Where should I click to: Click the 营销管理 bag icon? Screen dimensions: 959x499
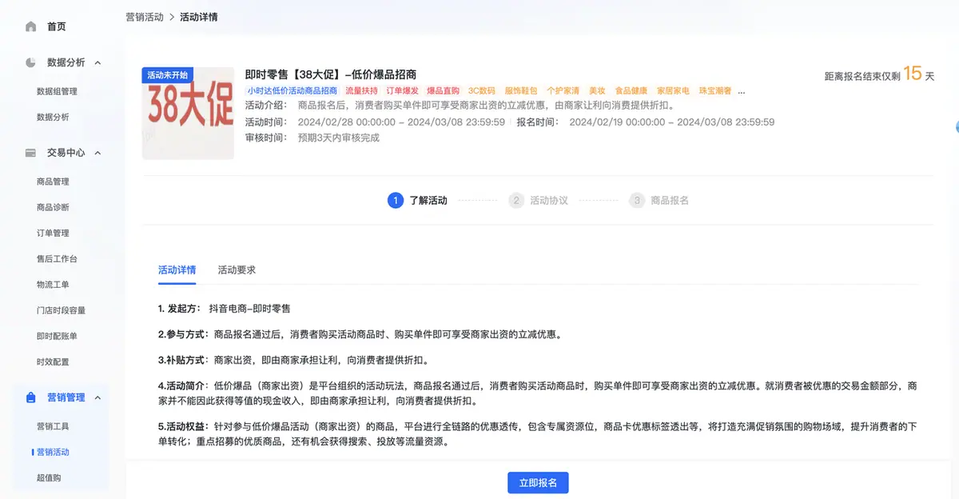click(30, 397)
